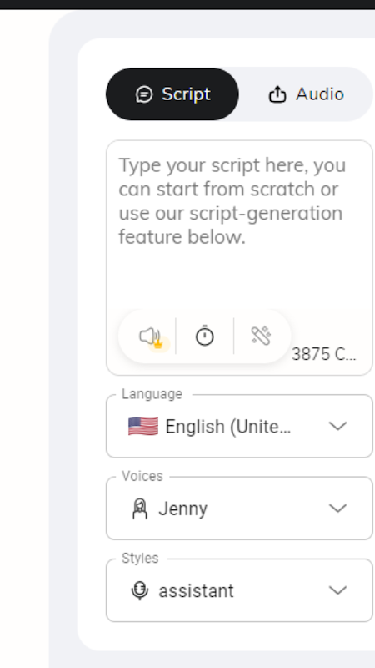Click the speech bubble icon beside Script
375x668 pixels.
coord(144,94)
